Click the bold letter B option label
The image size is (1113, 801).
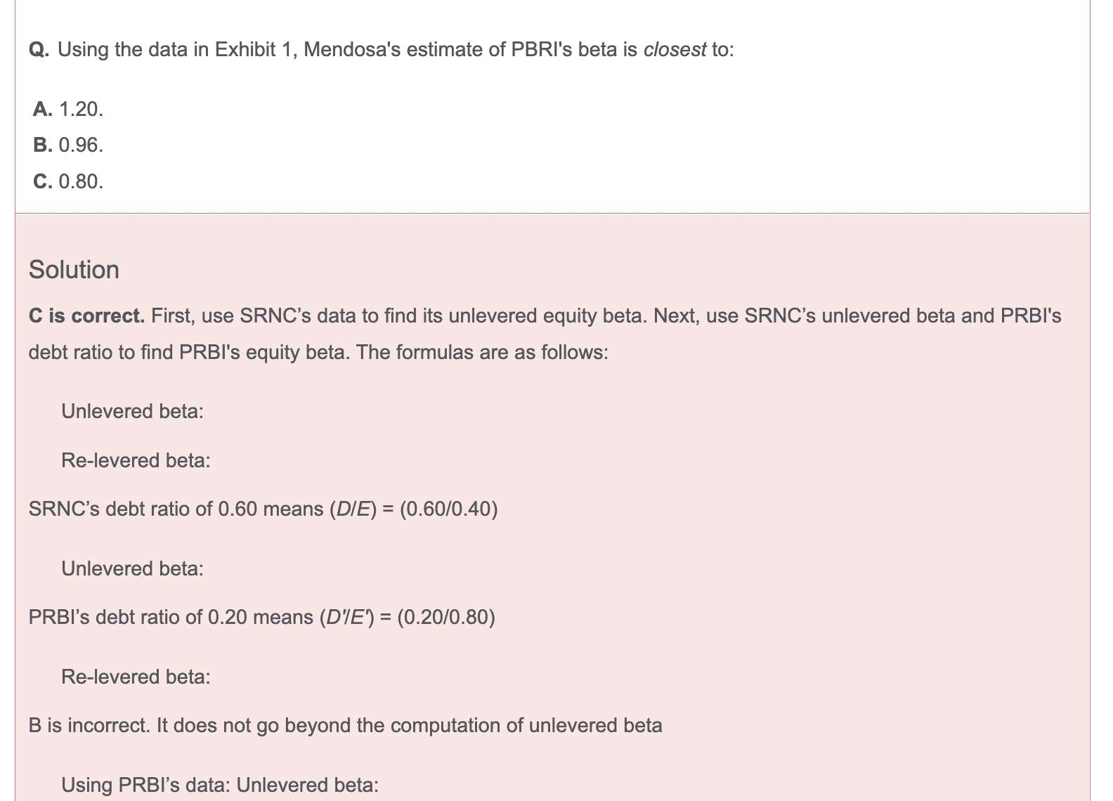[42, 145]
